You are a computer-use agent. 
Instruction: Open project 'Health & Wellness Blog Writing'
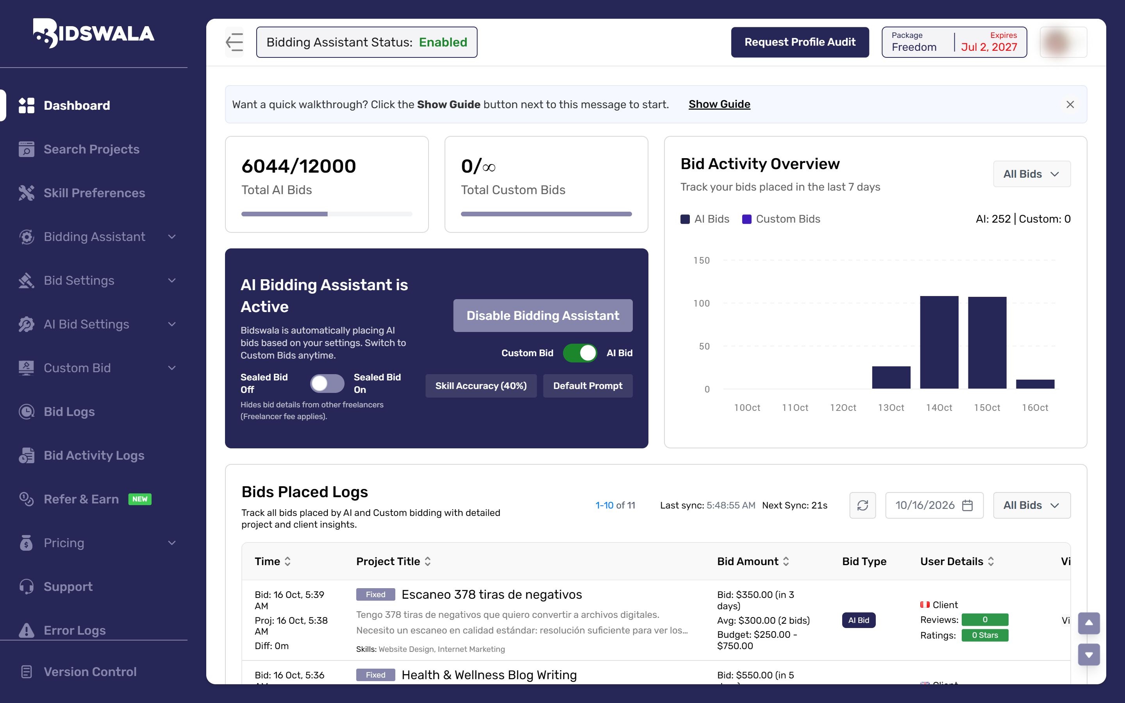(x=489, y=675)
